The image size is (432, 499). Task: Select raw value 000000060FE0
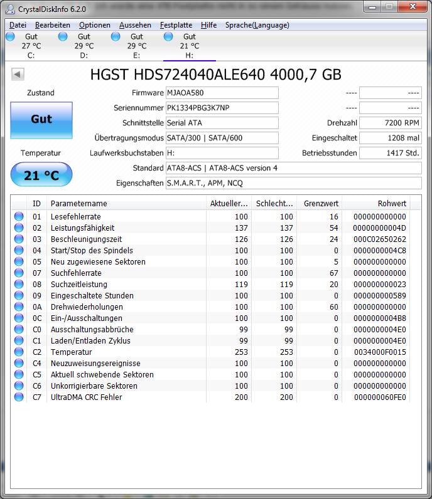[x=380, y=397]
